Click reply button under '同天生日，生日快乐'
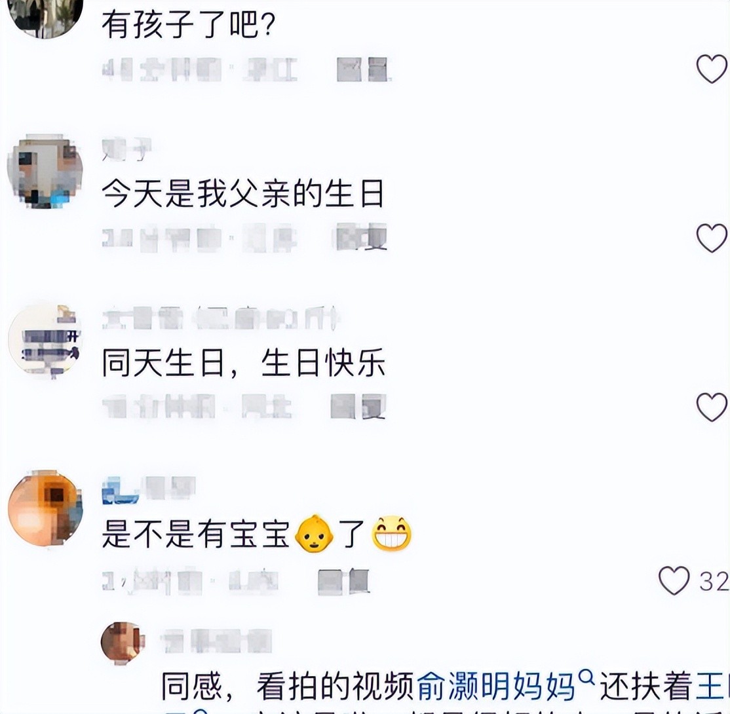 [x=358, y=407]
